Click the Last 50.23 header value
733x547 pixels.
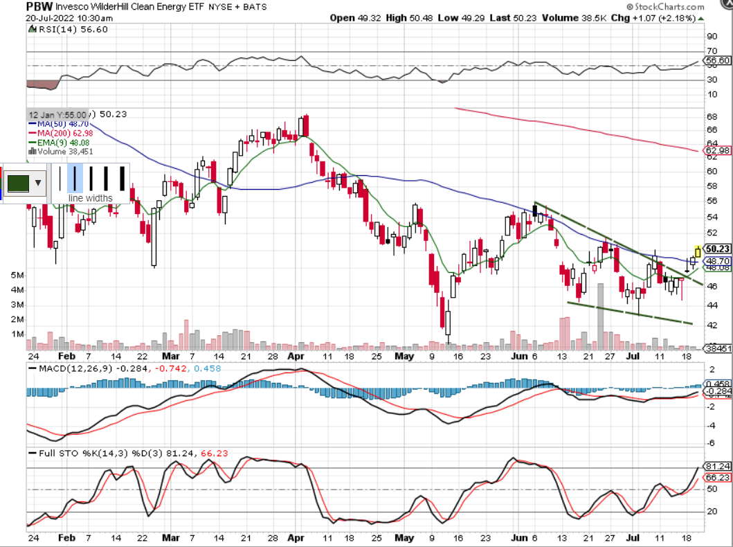(x=514, y=18)
